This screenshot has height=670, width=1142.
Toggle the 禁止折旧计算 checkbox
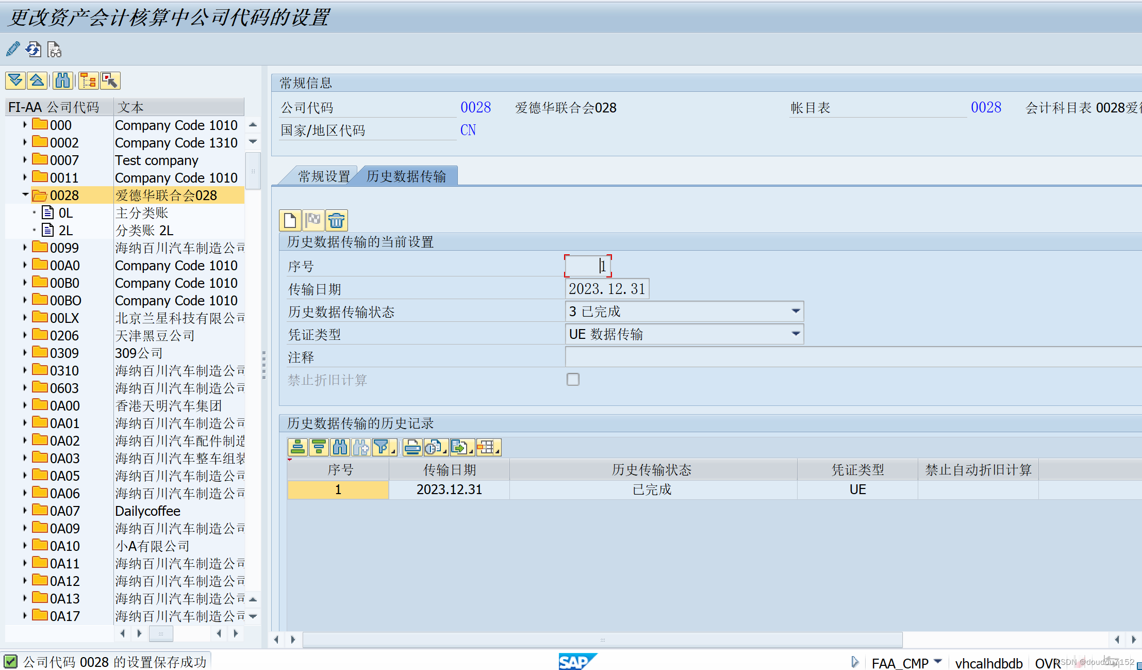click(x=573, y=380)
